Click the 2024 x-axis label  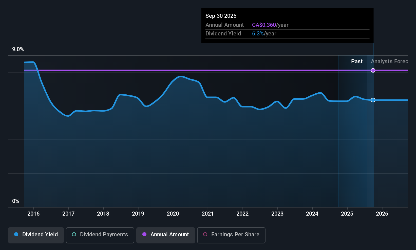(312, 214)
